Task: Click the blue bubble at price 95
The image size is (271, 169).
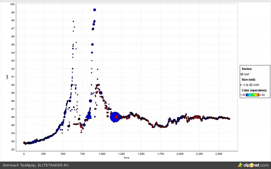Action: 92,44
